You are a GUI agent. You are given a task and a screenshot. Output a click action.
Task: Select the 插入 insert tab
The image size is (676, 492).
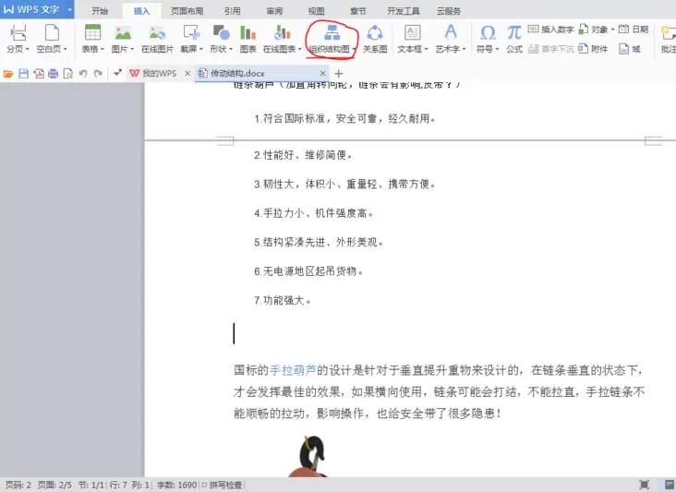(x=141, y=11)
